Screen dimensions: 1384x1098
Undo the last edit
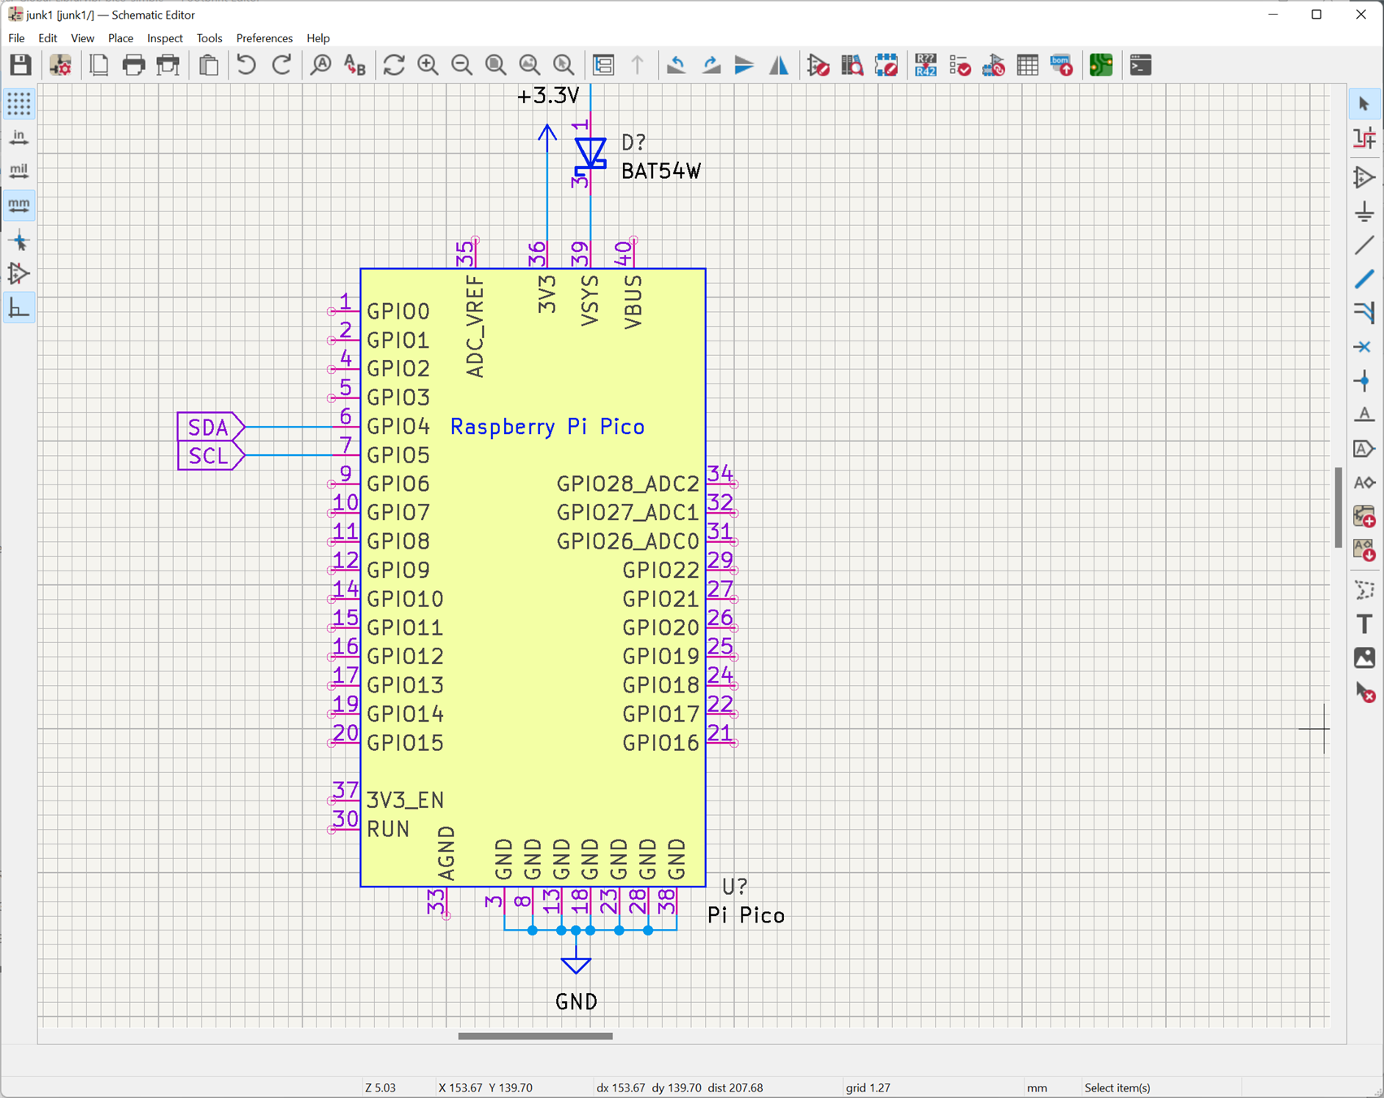pyautogui.click(x=246, y=65)
